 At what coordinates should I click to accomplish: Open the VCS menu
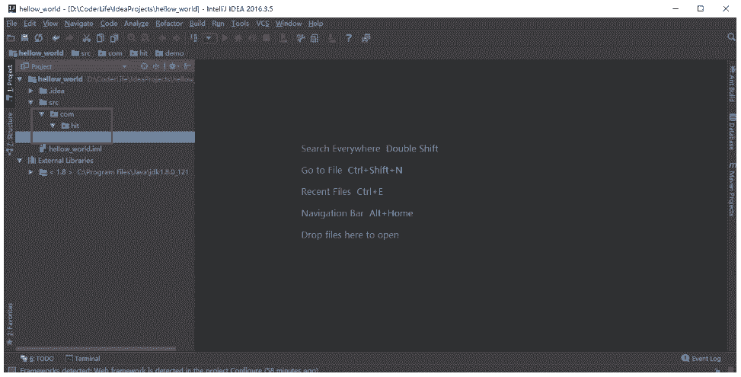262,24
